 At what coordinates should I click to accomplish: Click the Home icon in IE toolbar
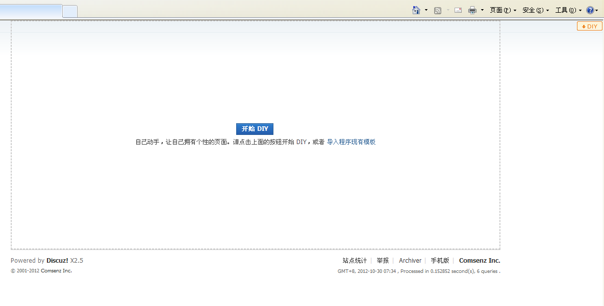pyautogui.click(x=416, y=10)
